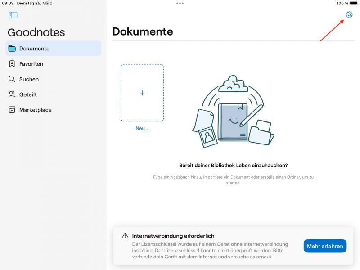
Task: Open the Marketplace storefront icon
Action: [12, 110]
